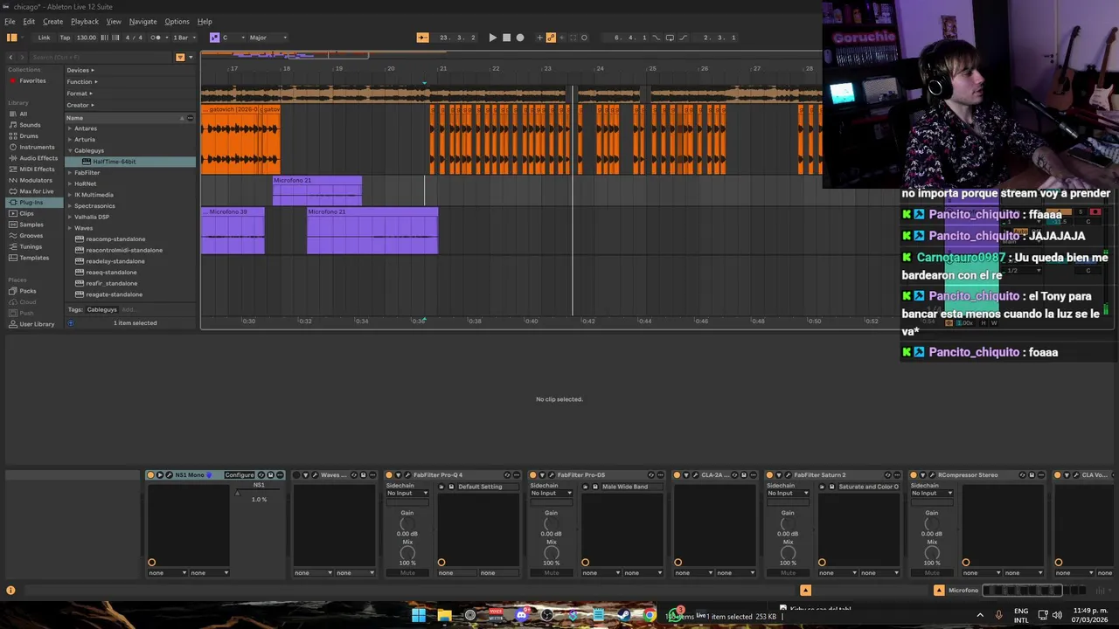The image size is (1119, 629).
Task: Open Windows Start menu in taskbar
Action: click(419, 615)
